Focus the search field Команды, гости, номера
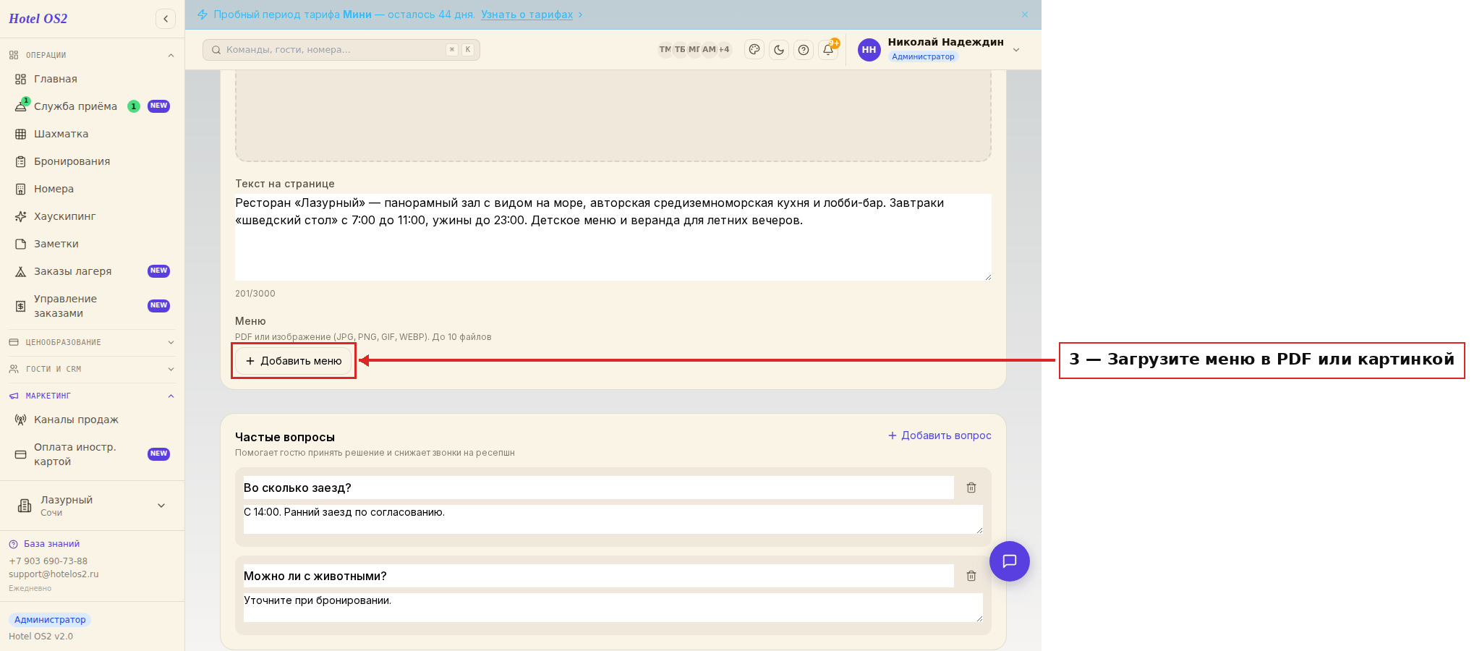The width and height of the screenshot is (1482, 651). pyautogui.click(x=341, y=50)
